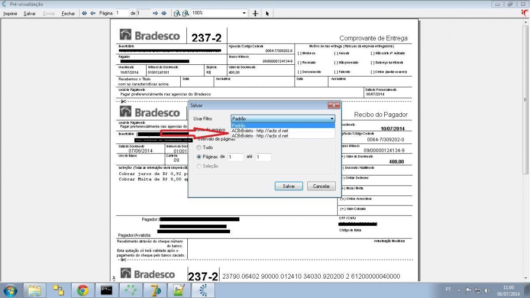
Task: Open Windows Explorer from taskbar
Action: click(x=34, y=290)
